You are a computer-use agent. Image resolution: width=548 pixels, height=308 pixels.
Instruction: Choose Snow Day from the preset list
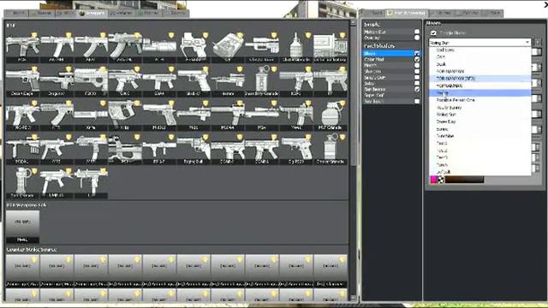[479, 121]
